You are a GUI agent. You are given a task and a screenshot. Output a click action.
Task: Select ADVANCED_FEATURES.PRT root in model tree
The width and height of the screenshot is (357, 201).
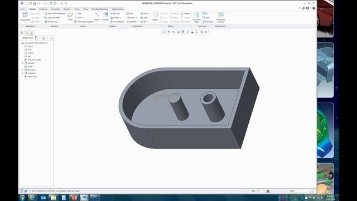35,43
